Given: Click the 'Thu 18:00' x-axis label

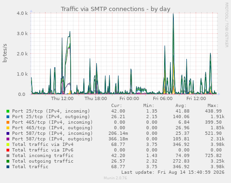Looking at the screenshot, I should (96, 99).
